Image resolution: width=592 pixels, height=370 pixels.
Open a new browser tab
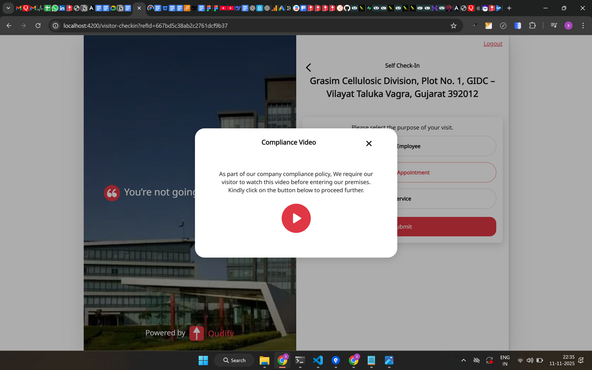point(509,8)
